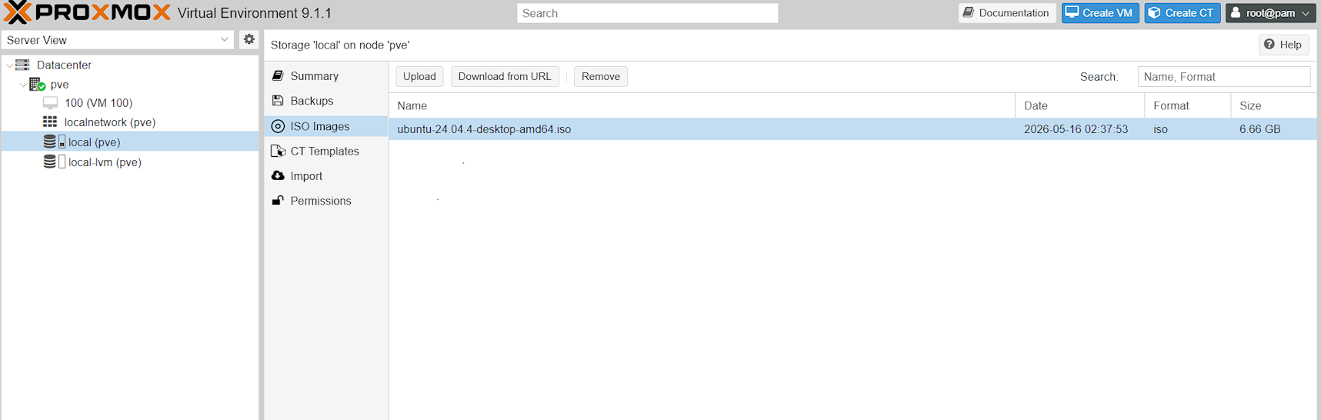
Task: Open the Help button label
Action: tap(1290, 45)
